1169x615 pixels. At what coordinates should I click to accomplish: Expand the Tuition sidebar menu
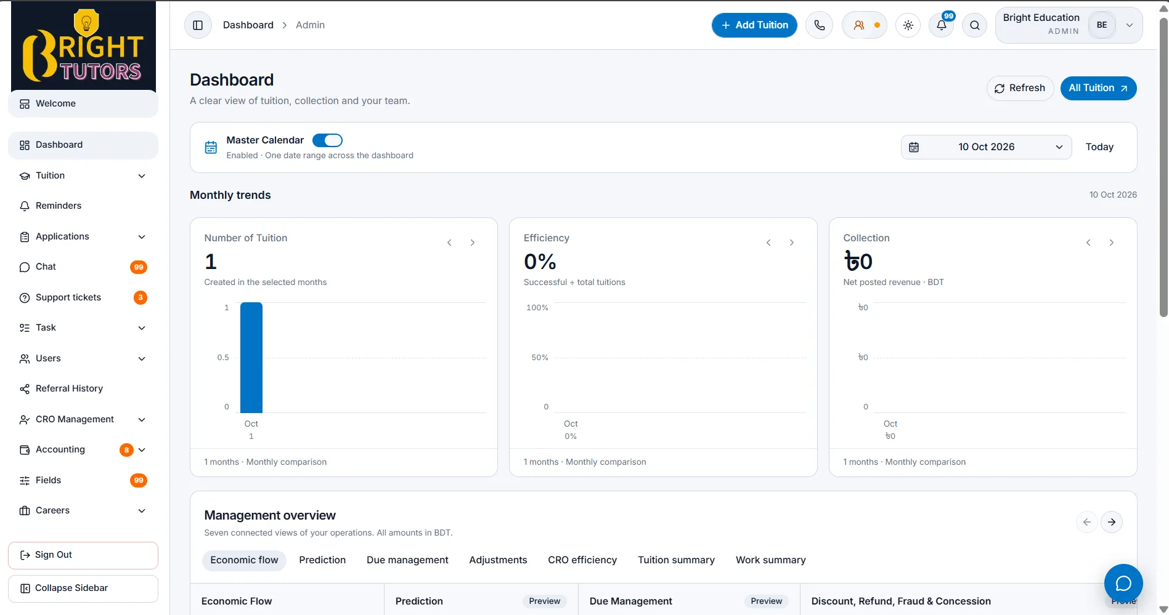[x=83, y=175]
